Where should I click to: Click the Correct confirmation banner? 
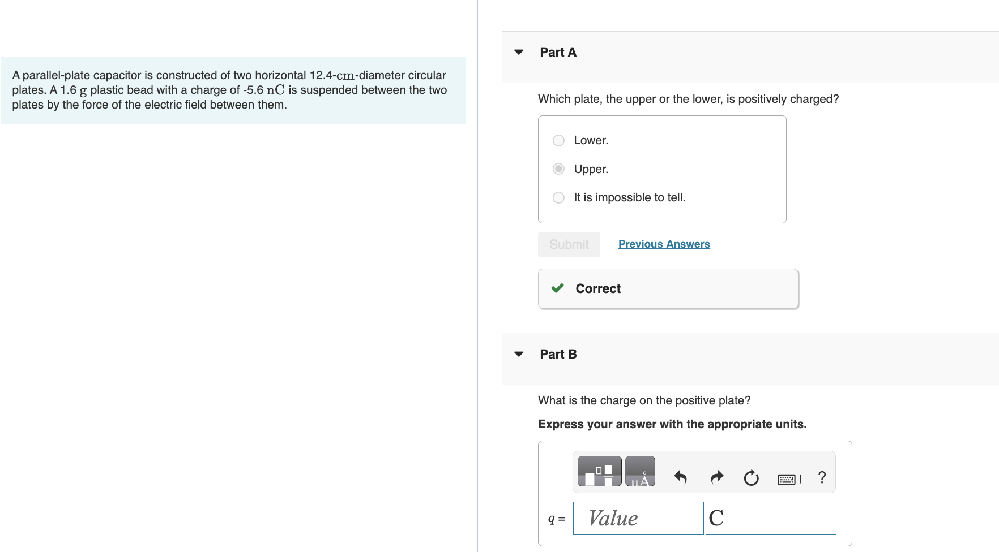pos(667,288)
